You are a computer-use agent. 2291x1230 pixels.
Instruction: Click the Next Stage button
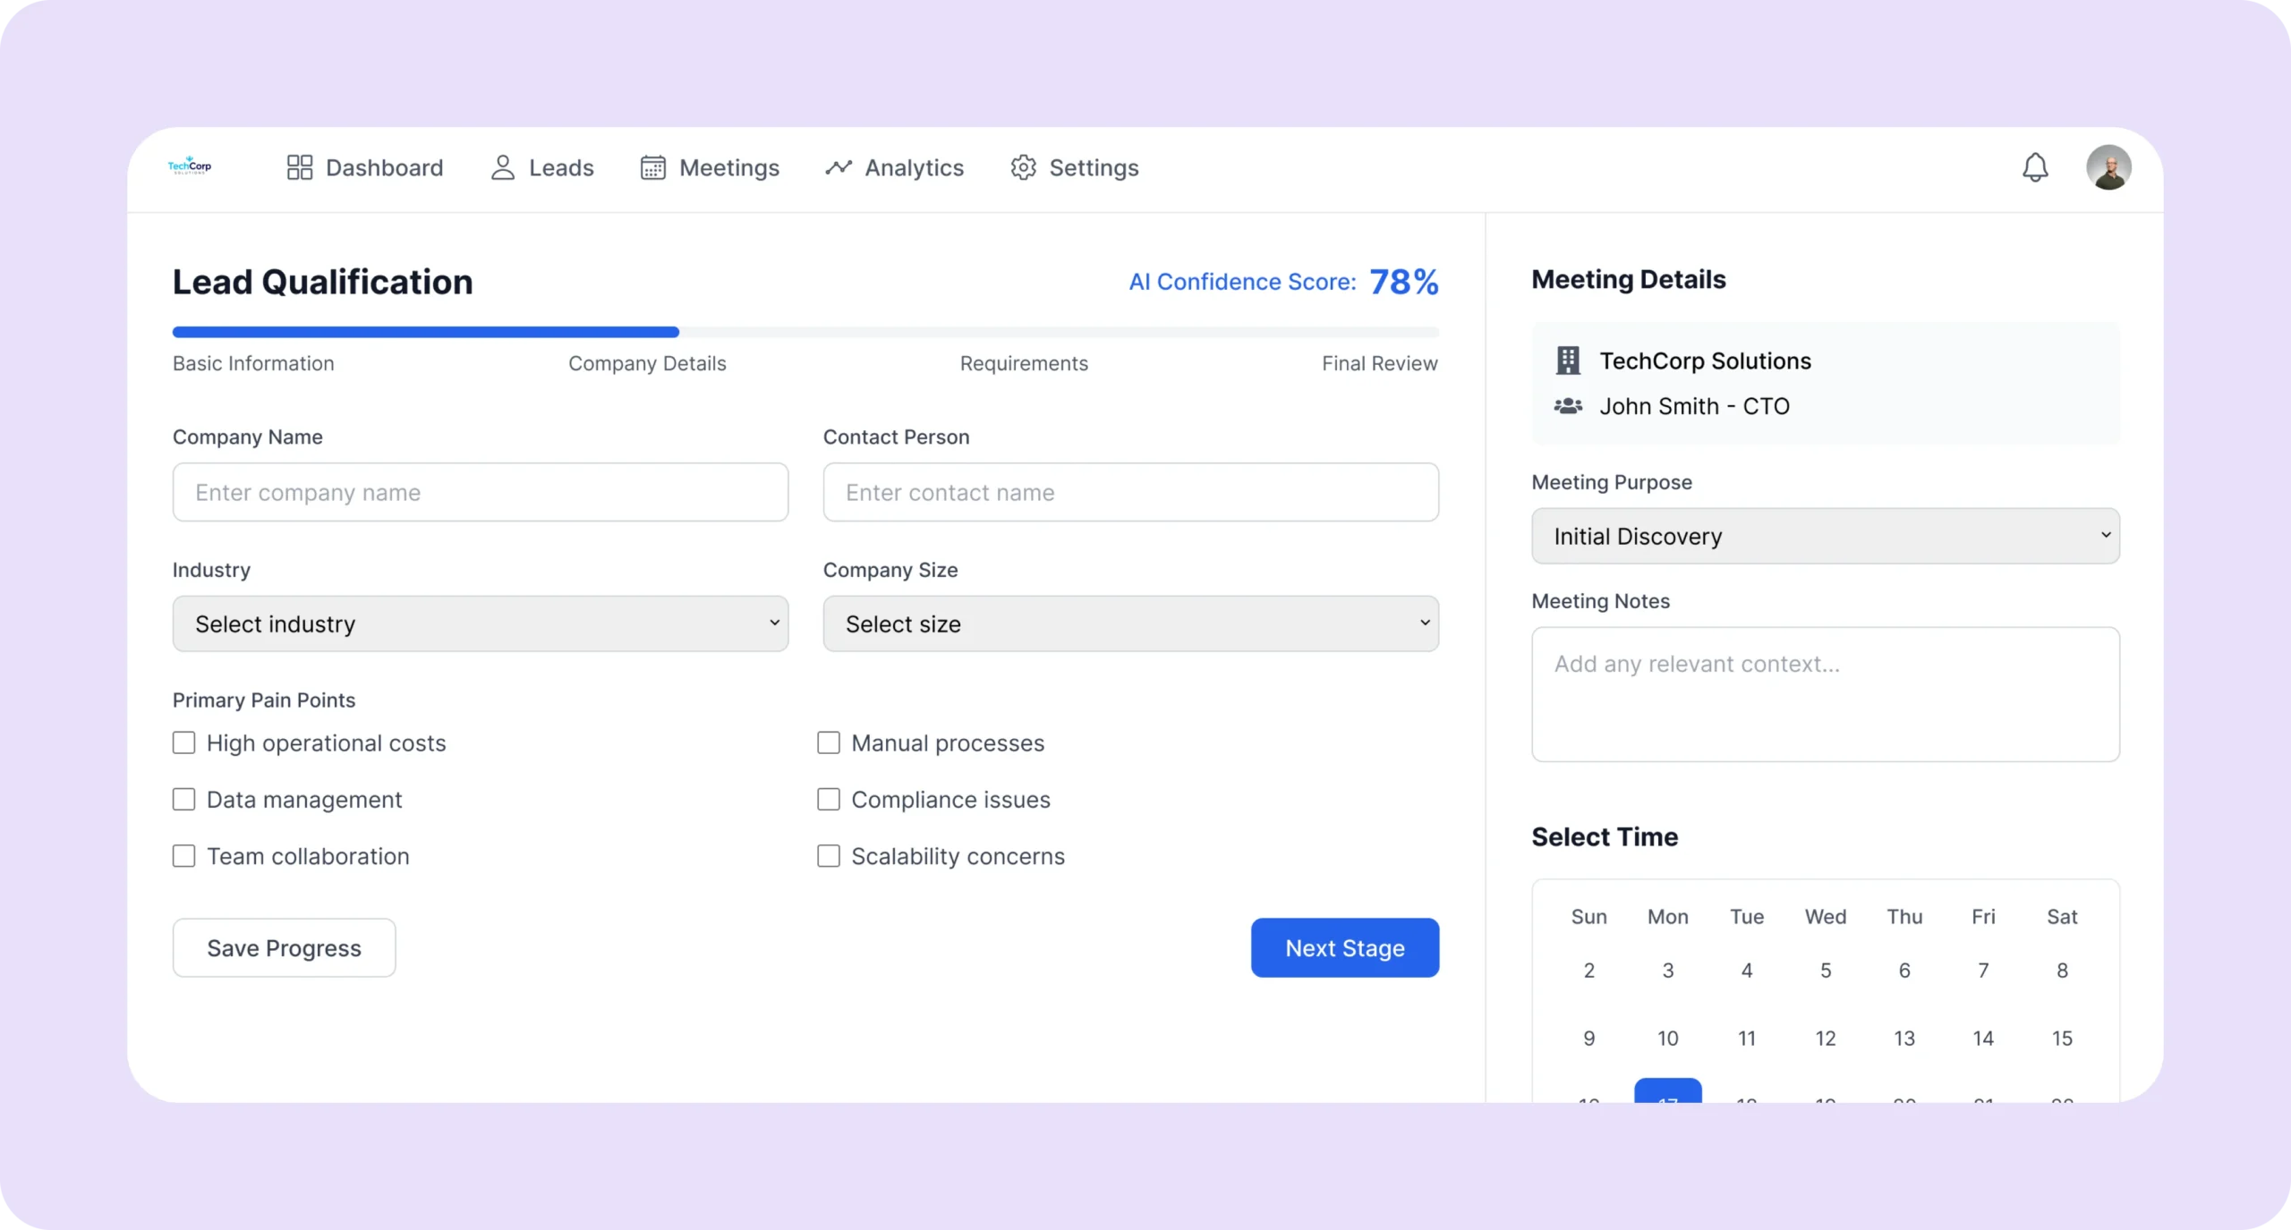[x=1344, y=948]
